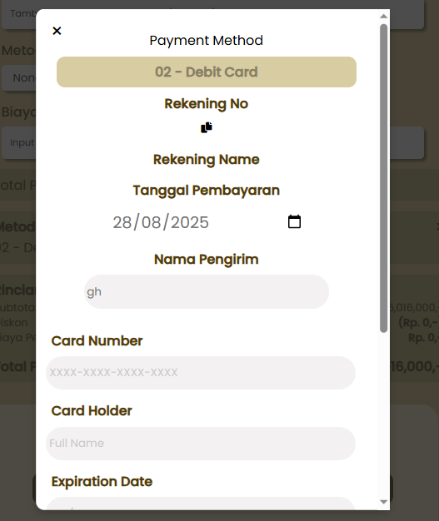Click the Rekening Name label
Image resolution: width=439 pixels, height=521 pixels.
tap(207, 160)
